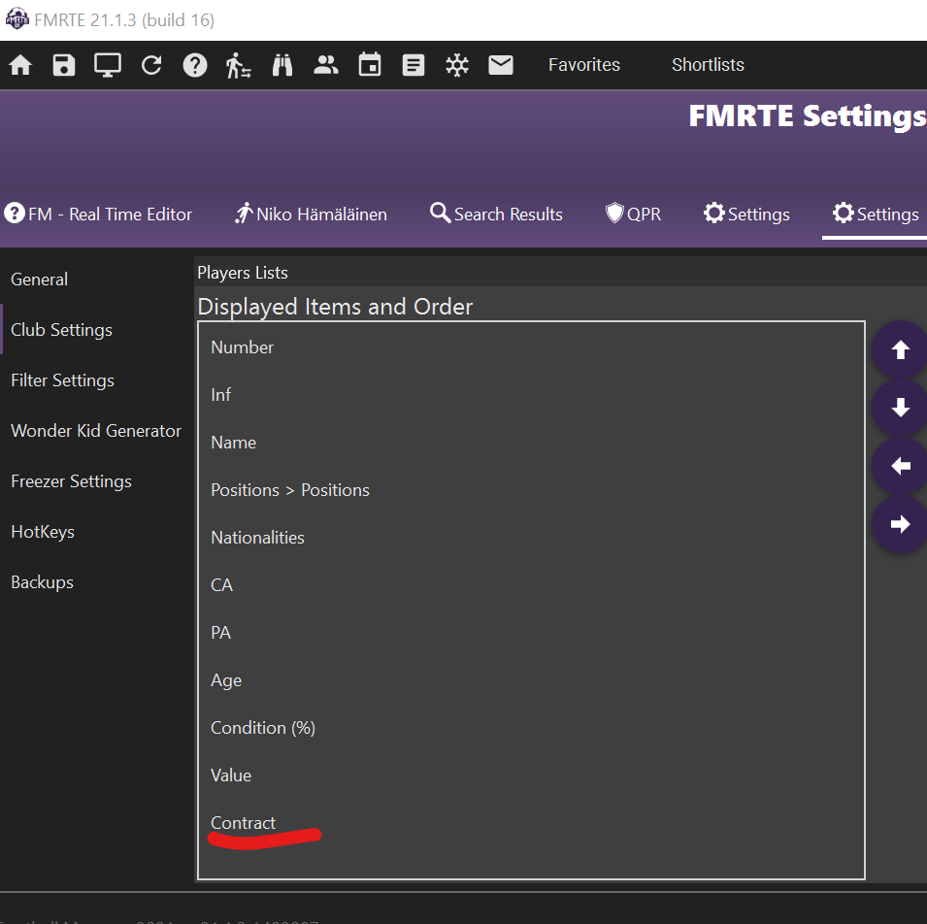Switch to the first Settings tab

[x=746, y=214]
